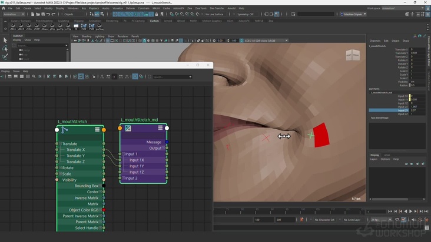Click Symmetry: Off button
Screen dimensions: 431x242
tap(246, 14)
